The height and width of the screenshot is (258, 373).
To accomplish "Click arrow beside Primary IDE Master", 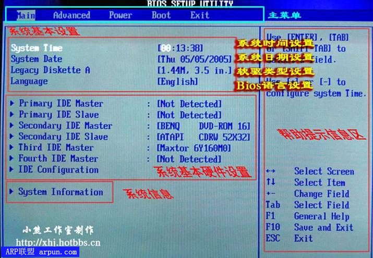I will coord(12,103).
